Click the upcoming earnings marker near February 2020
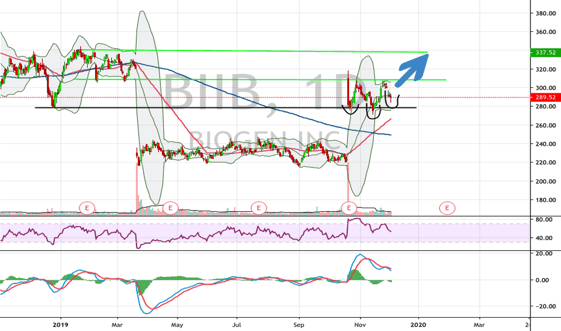Viewport: 561px width, 331px height. pos(447,208)
